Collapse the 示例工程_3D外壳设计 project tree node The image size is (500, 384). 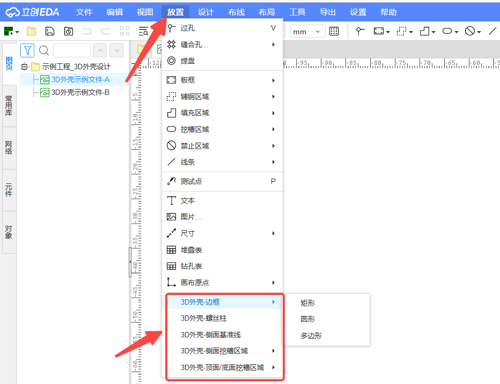pyautogui.click(x=24, y=67)
